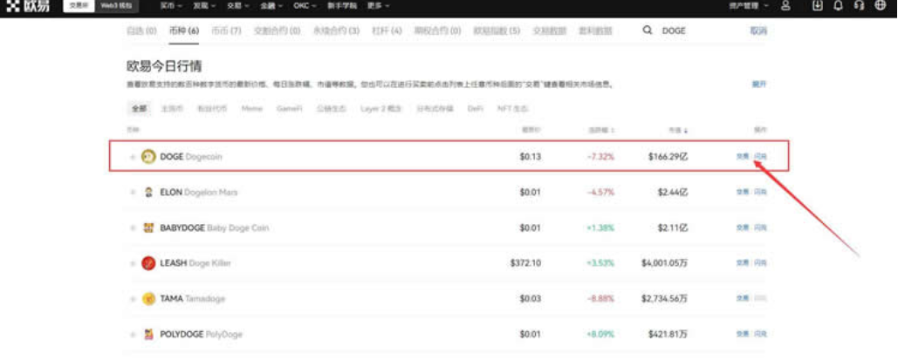Select the GameFi category filter
The width and height of the screenshot is (898, 360).
pyautogui.click(x=289, y=108)
